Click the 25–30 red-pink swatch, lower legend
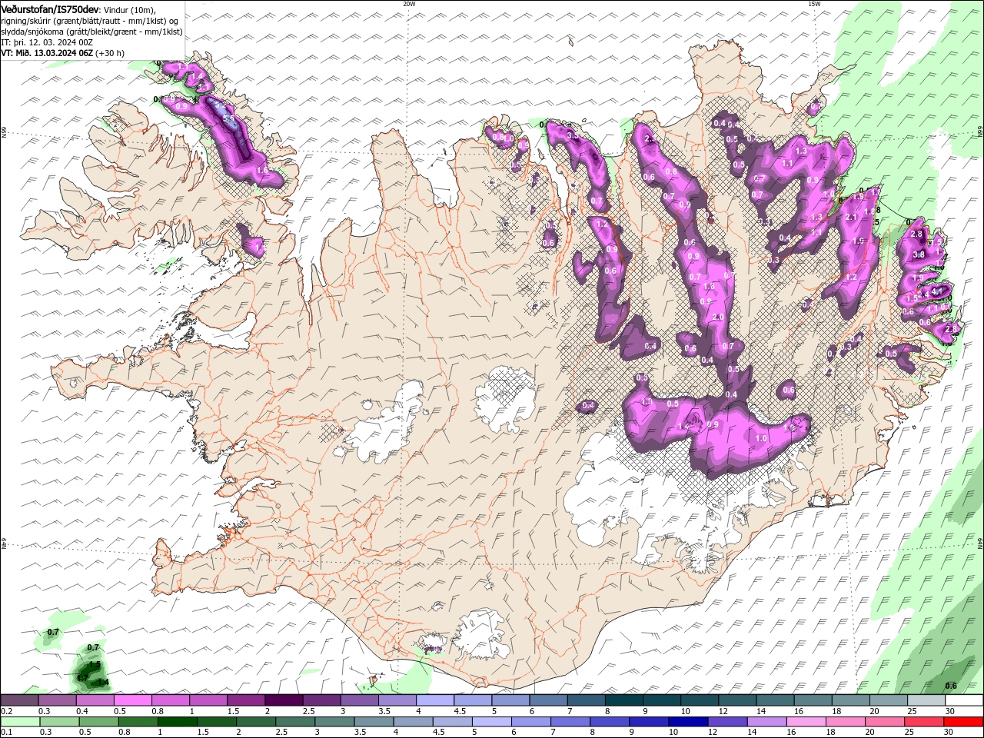 click(923, 722)
